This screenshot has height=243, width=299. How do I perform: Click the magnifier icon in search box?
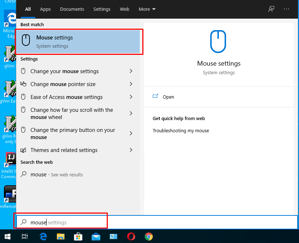(23, 222)
